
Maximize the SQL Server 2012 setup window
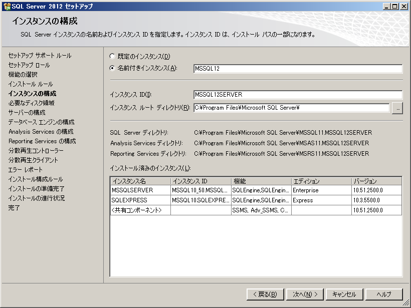pos(395,6)
